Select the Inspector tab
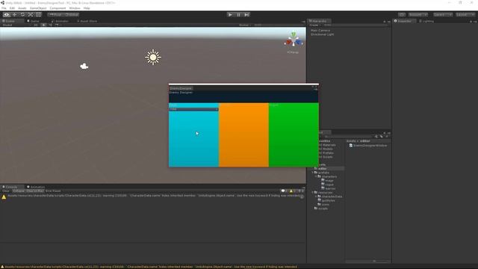Image resolution: width=478 pixels, height=269 pixels. [403, 21]
